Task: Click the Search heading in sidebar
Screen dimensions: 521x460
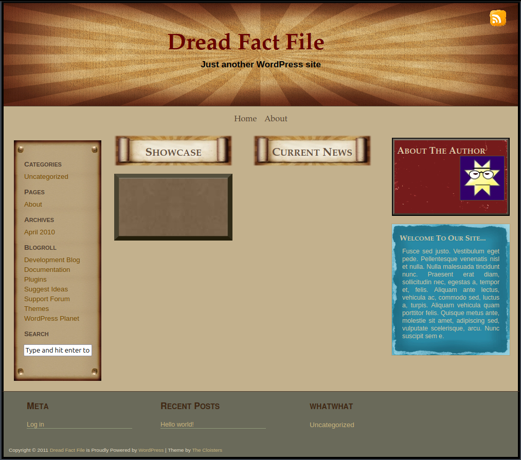Action: pos(36,334)
